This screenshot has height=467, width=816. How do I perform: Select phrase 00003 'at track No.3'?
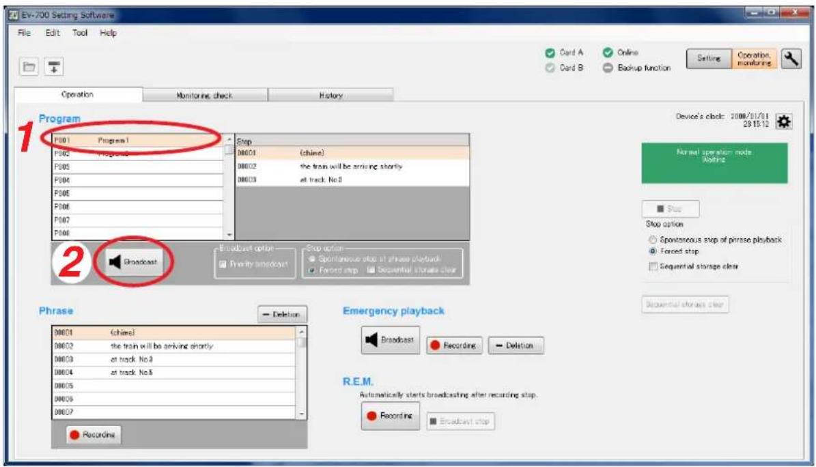pyautogui.click(x=174, y=359)
